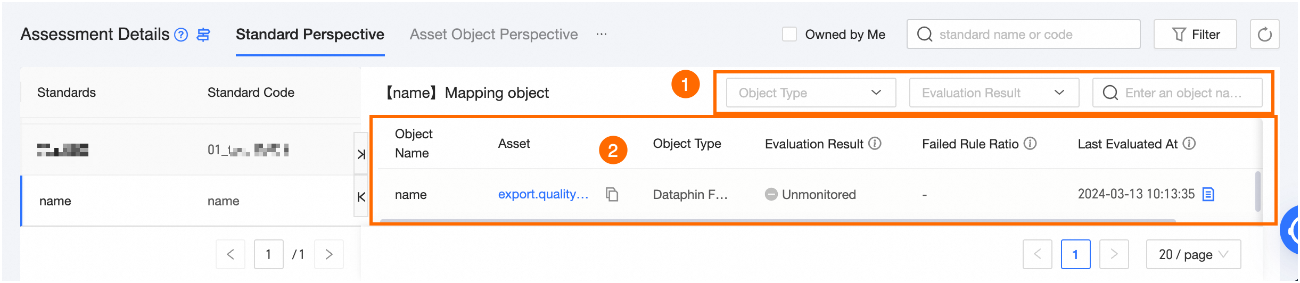Viewport: 1300px width, 283px height.
Task: Open the 20 / page size dropdown
Action: 1193,254
